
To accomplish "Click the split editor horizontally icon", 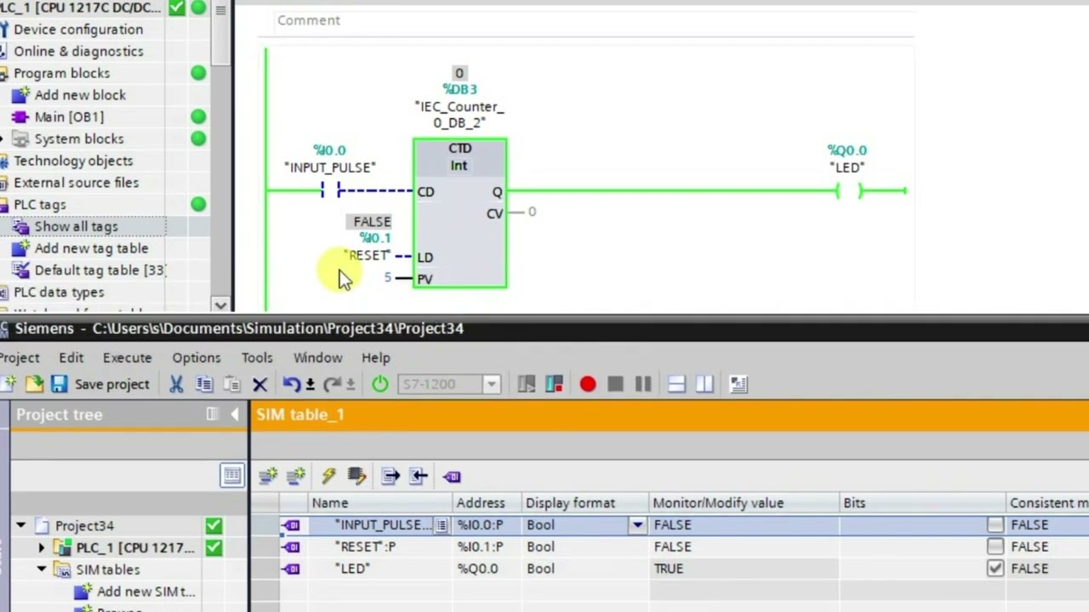I will pyautogui.click(x=676, y=384).
